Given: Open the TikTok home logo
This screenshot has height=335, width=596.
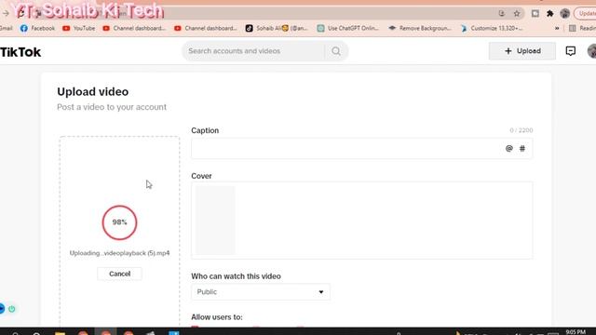Looking at the screenshot, I should pos(20,52).
